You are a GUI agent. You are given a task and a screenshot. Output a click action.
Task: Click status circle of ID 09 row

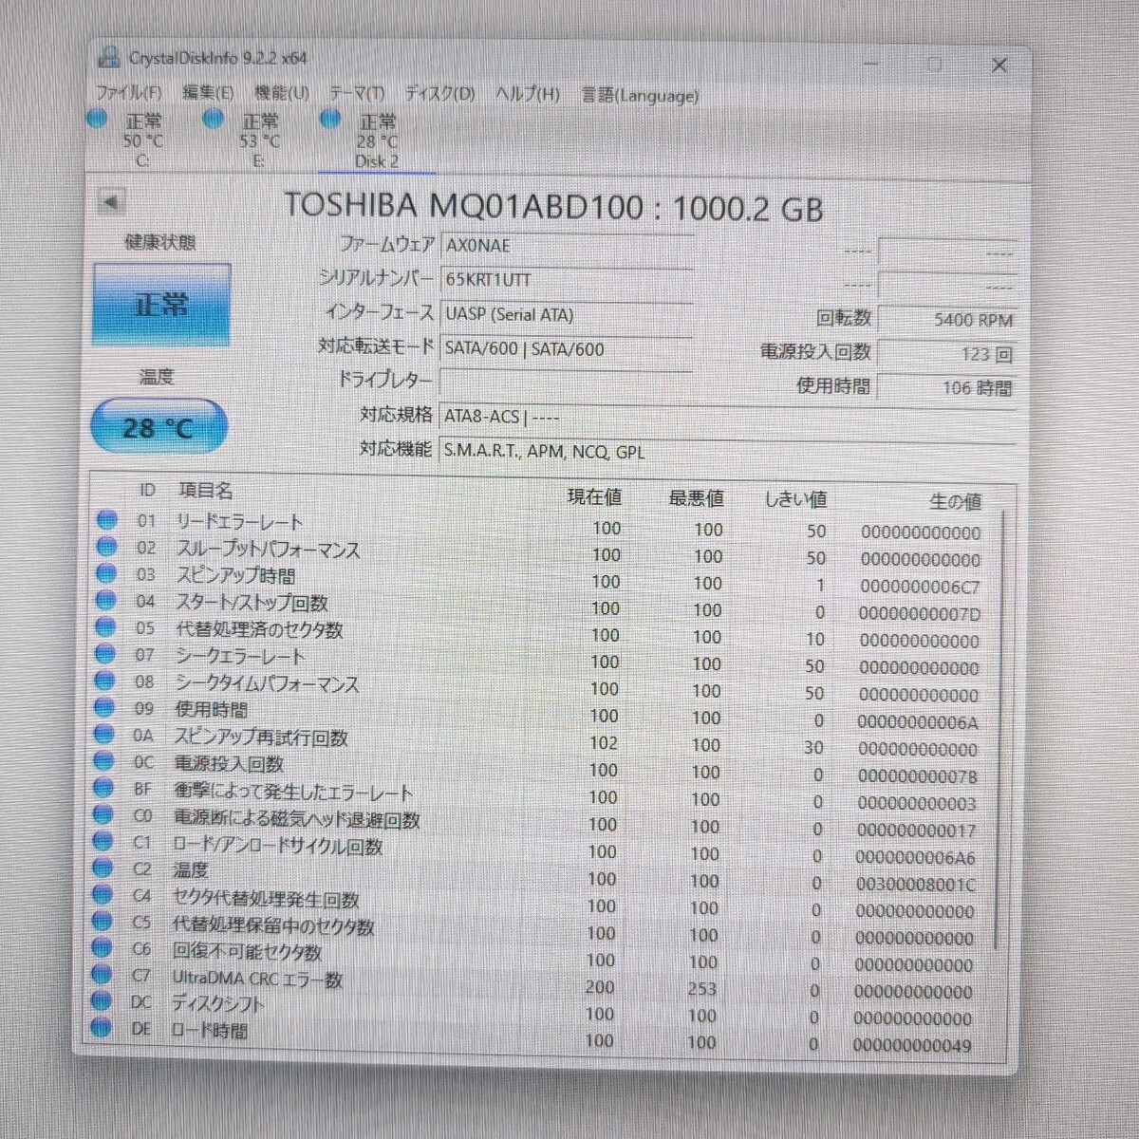click(104, 707)
